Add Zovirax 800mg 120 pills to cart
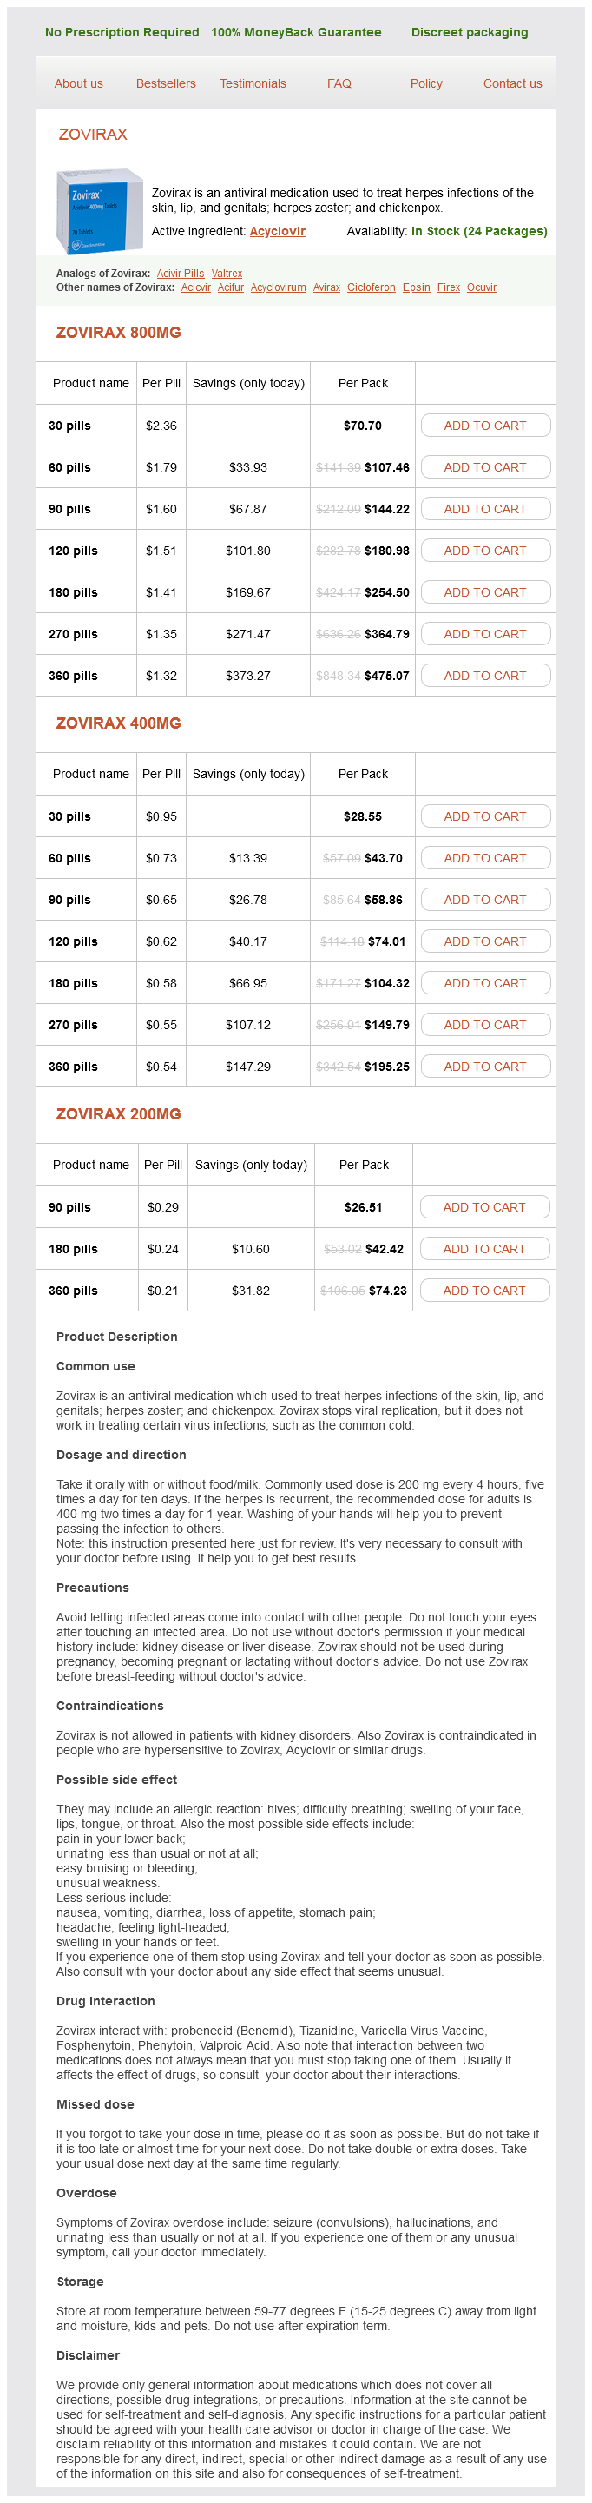Screen dimensions: 592x2503 click(x=485, y=551)
